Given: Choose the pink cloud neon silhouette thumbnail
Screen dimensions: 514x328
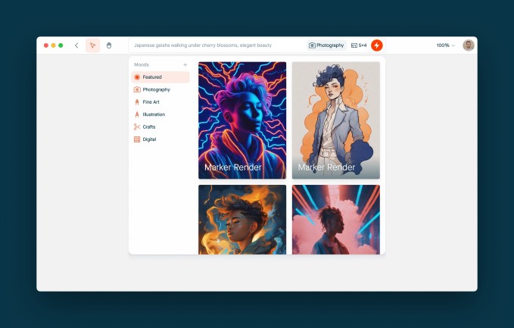Looking at the screenshot, I should 336,220.
